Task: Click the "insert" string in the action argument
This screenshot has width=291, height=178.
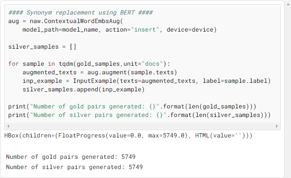Action: pos(145,29)
